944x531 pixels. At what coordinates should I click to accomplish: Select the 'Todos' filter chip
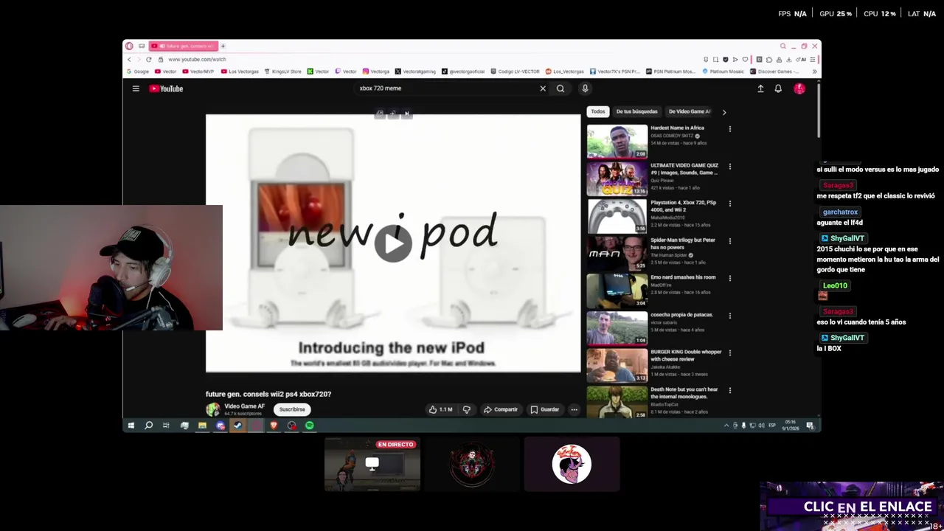click(x=597, y=111)
